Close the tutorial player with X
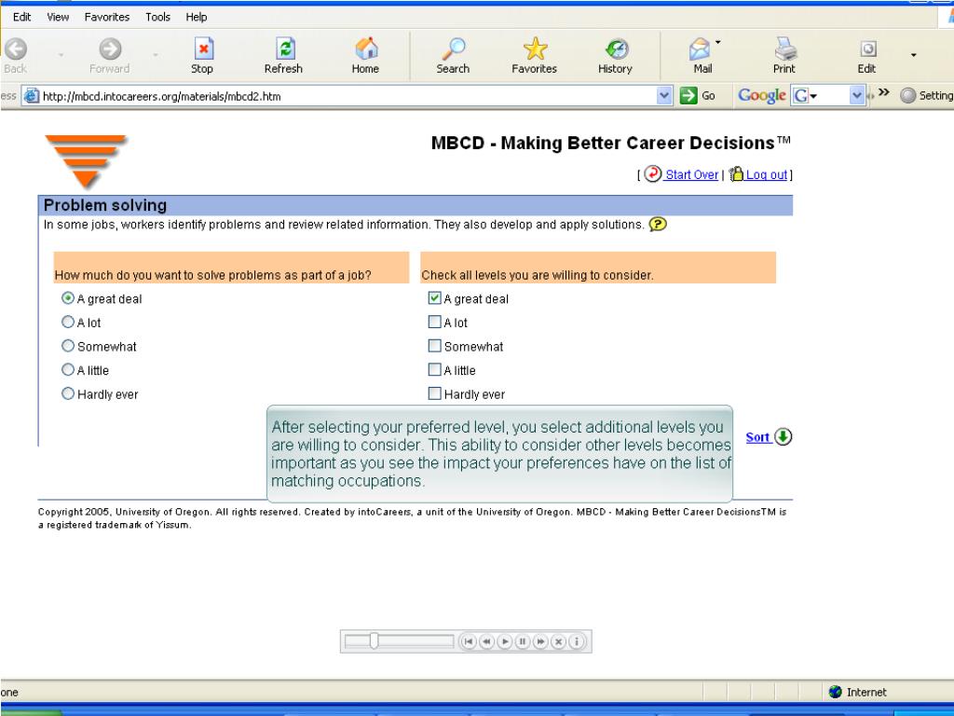The image size is (954, 716). click(558, 641)
